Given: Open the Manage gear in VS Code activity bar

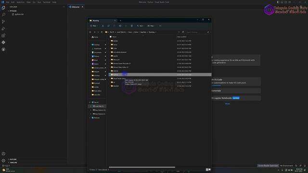Looking at the screenshot, I should pos(3,161).
